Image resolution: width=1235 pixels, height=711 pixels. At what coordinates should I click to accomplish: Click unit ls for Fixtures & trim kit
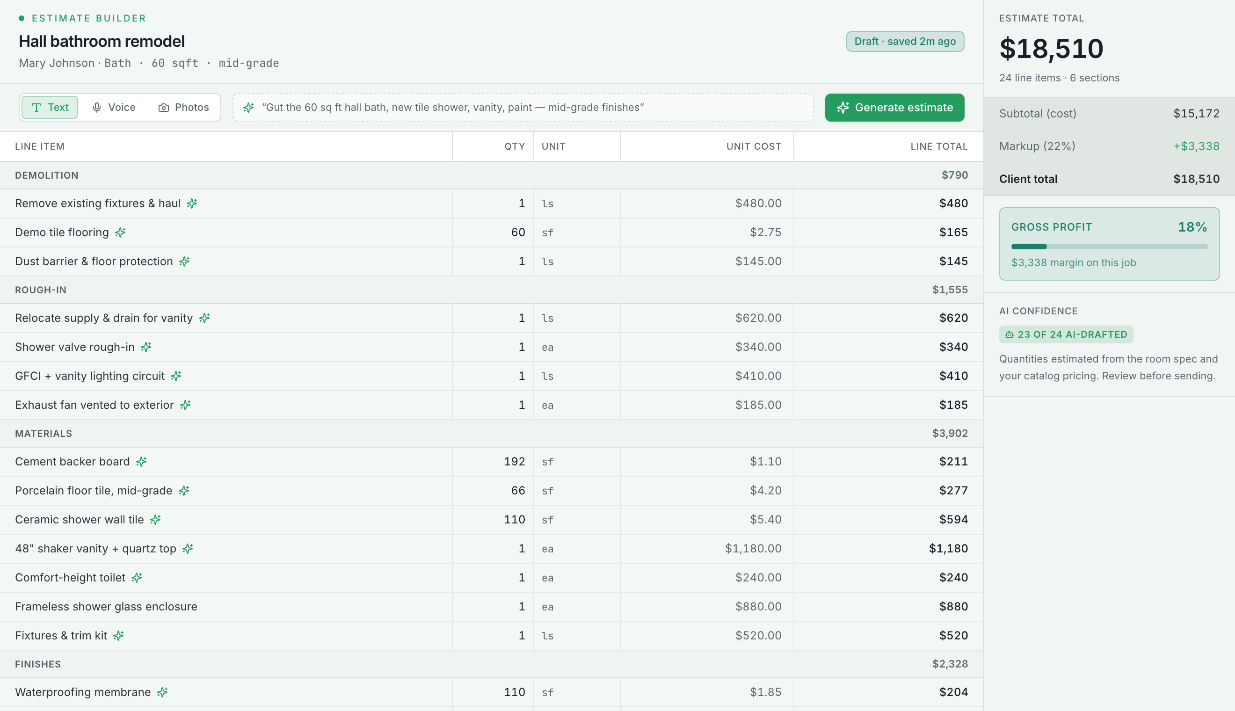click(x=547, y=635)
